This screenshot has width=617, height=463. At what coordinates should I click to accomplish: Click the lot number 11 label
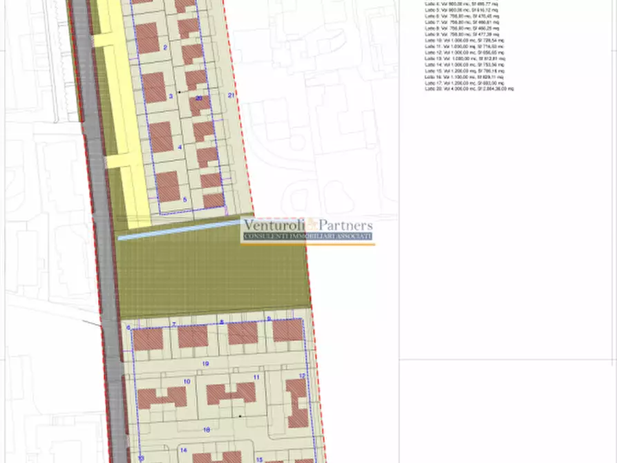pos(256,377)
